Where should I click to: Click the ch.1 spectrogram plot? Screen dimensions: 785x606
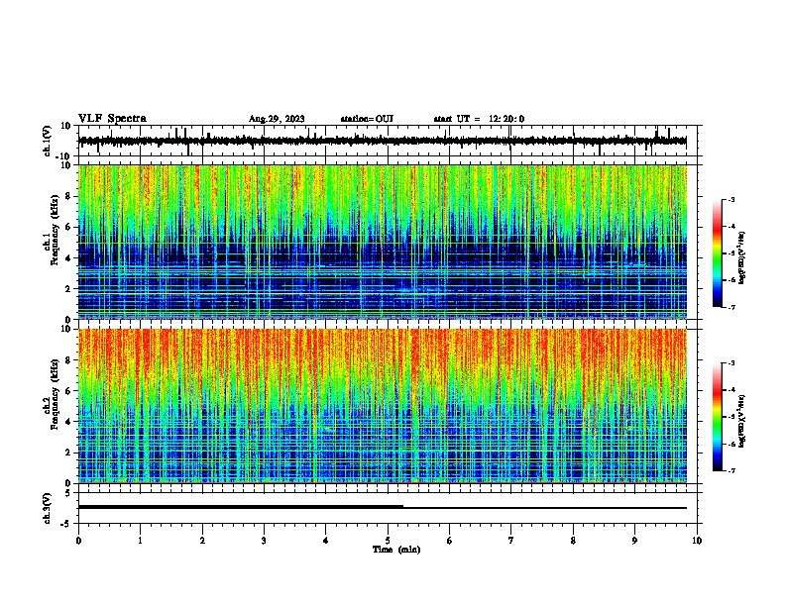coord(383,242)
